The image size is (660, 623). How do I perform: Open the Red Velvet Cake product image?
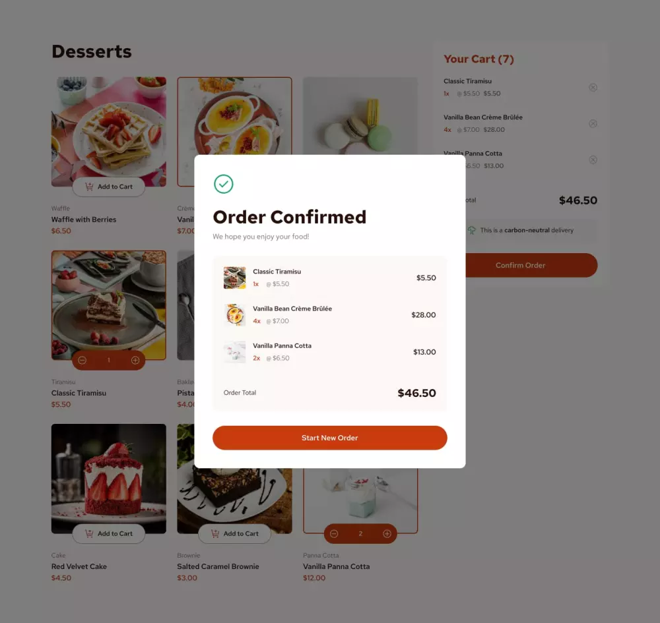[109, 479]
